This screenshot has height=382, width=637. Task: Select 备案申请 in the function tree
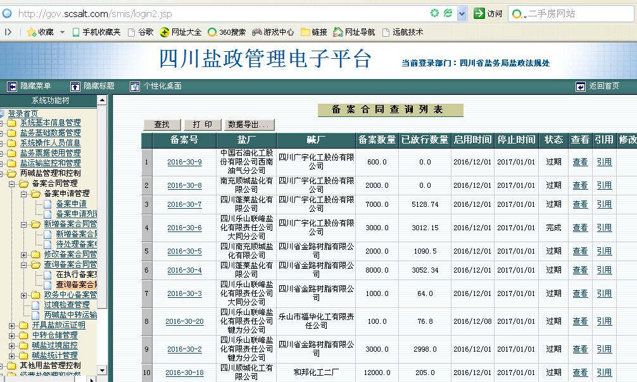[71, 204]
